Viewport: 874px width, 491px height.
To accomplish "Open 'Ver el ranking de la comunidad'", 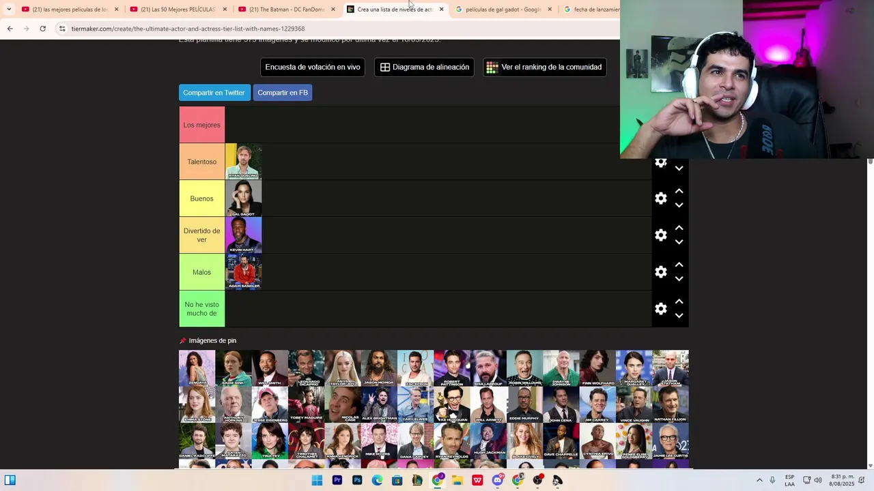I will pyautogui.click(x=545, y=67).
